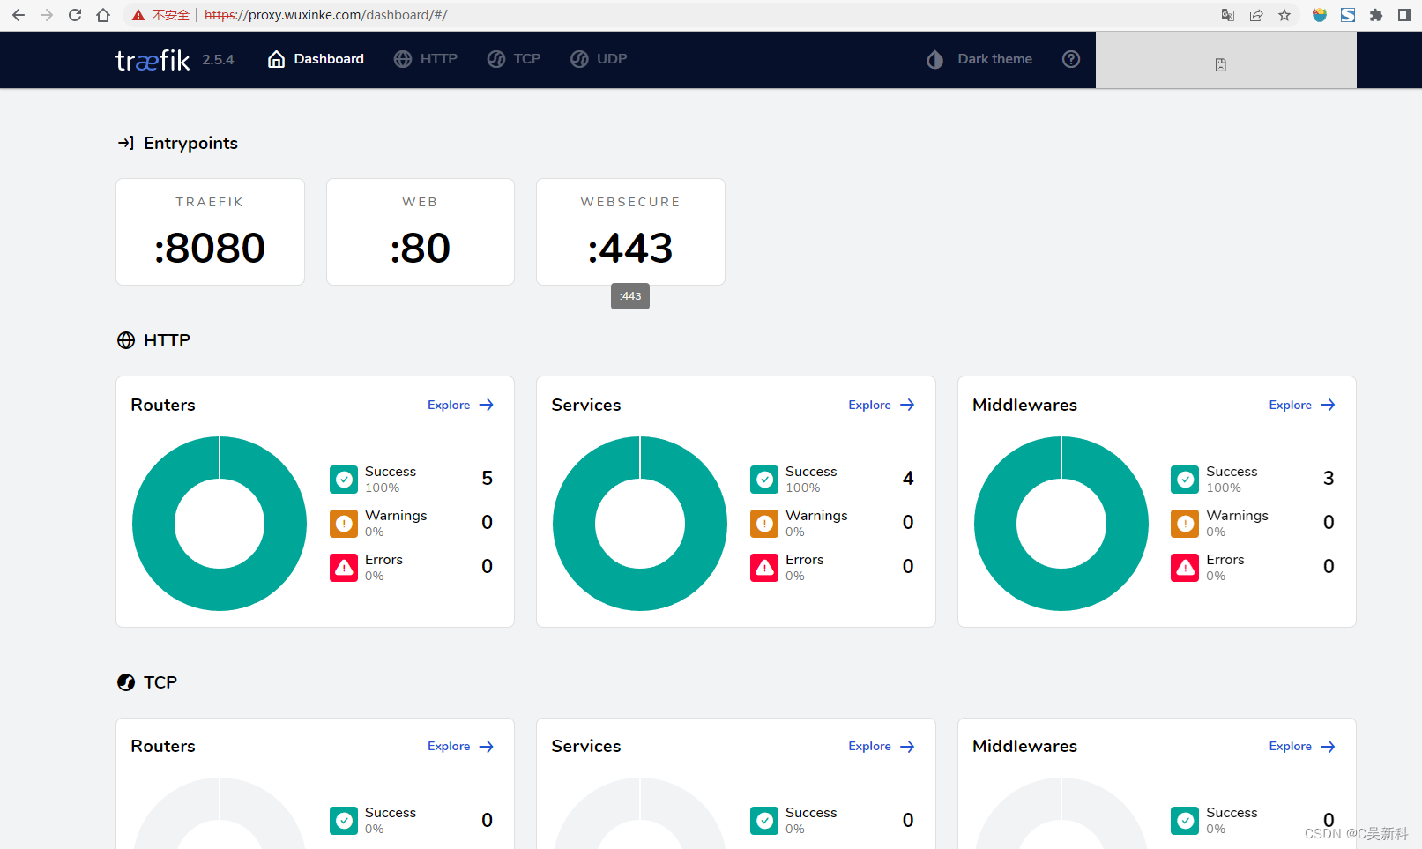Click the Entrypoints heading
This screenshot has height=849, width=1422.
[x=190, y=143]
